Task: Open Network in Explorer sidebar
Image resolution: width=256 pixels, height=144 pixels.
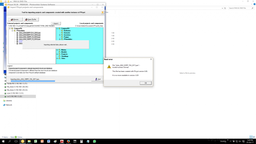Action: click(9, 105)
